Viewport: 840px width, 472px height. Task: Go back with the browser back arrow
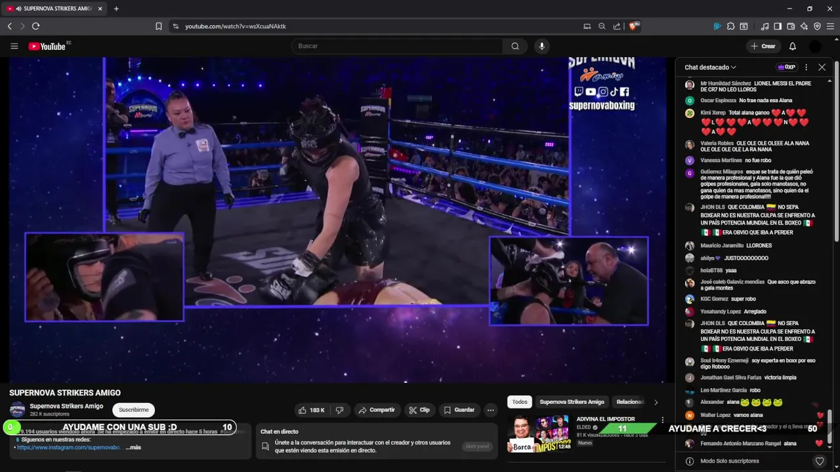(x=9, y=26)
